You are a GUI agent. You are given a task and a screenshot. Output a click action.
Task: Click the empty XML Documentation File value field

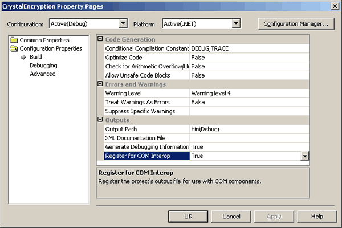tap(249, 138)
